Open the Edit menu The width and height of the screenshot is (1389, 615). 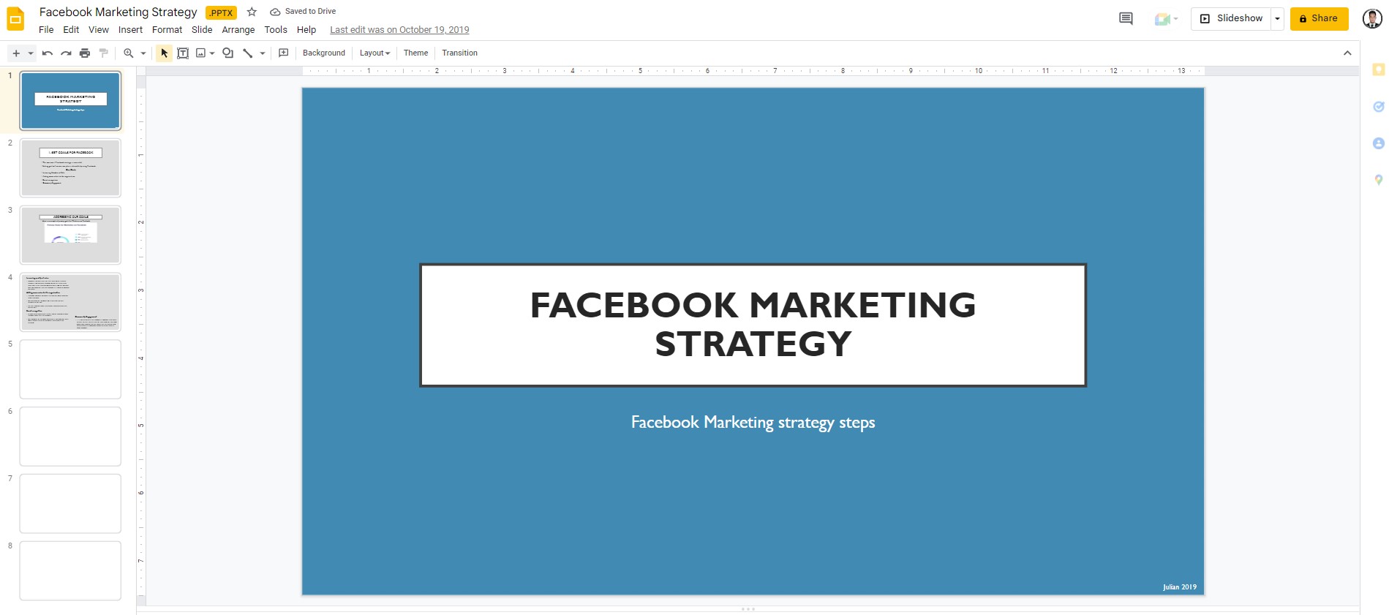(x=71, y=30)
